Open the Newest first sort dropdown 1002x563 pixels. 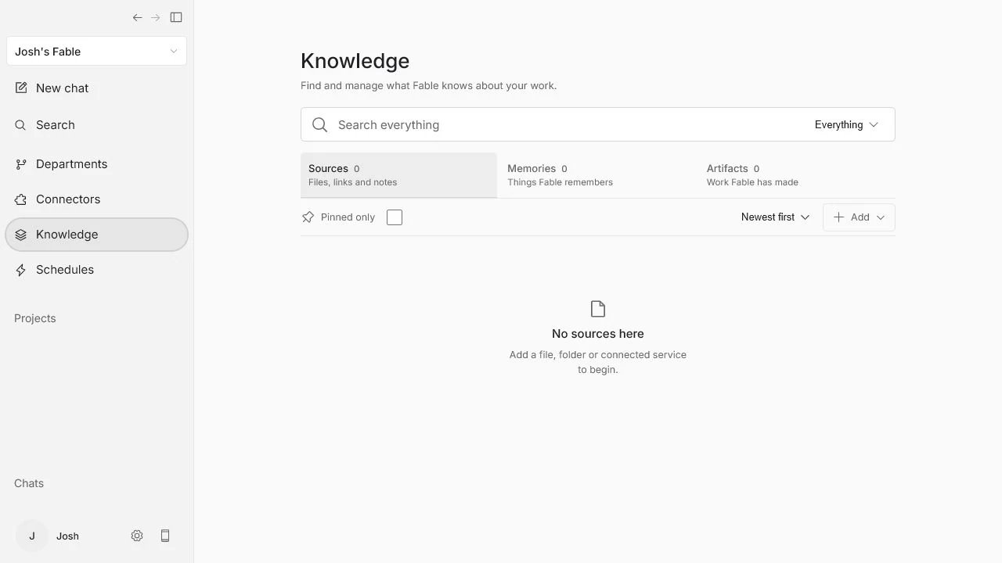(775, 217)
